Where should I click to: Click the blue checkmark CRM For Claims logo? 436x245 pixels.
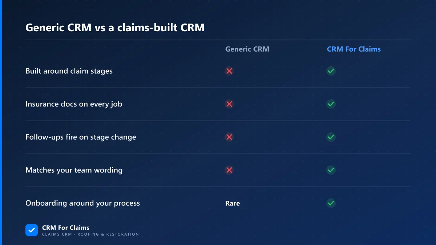pyautogui.click(x=32, y=230)
